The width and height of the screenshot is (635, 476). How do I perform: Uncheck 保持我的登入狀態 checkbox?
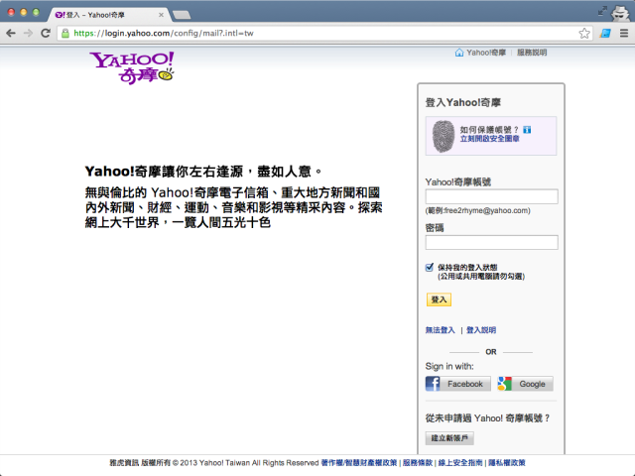(x=430, y=267)
